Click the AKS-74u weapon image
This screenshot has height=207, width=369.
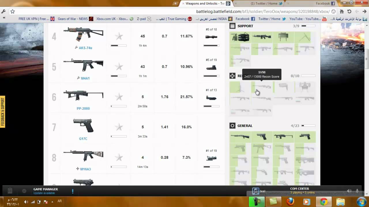click(83, 35)
